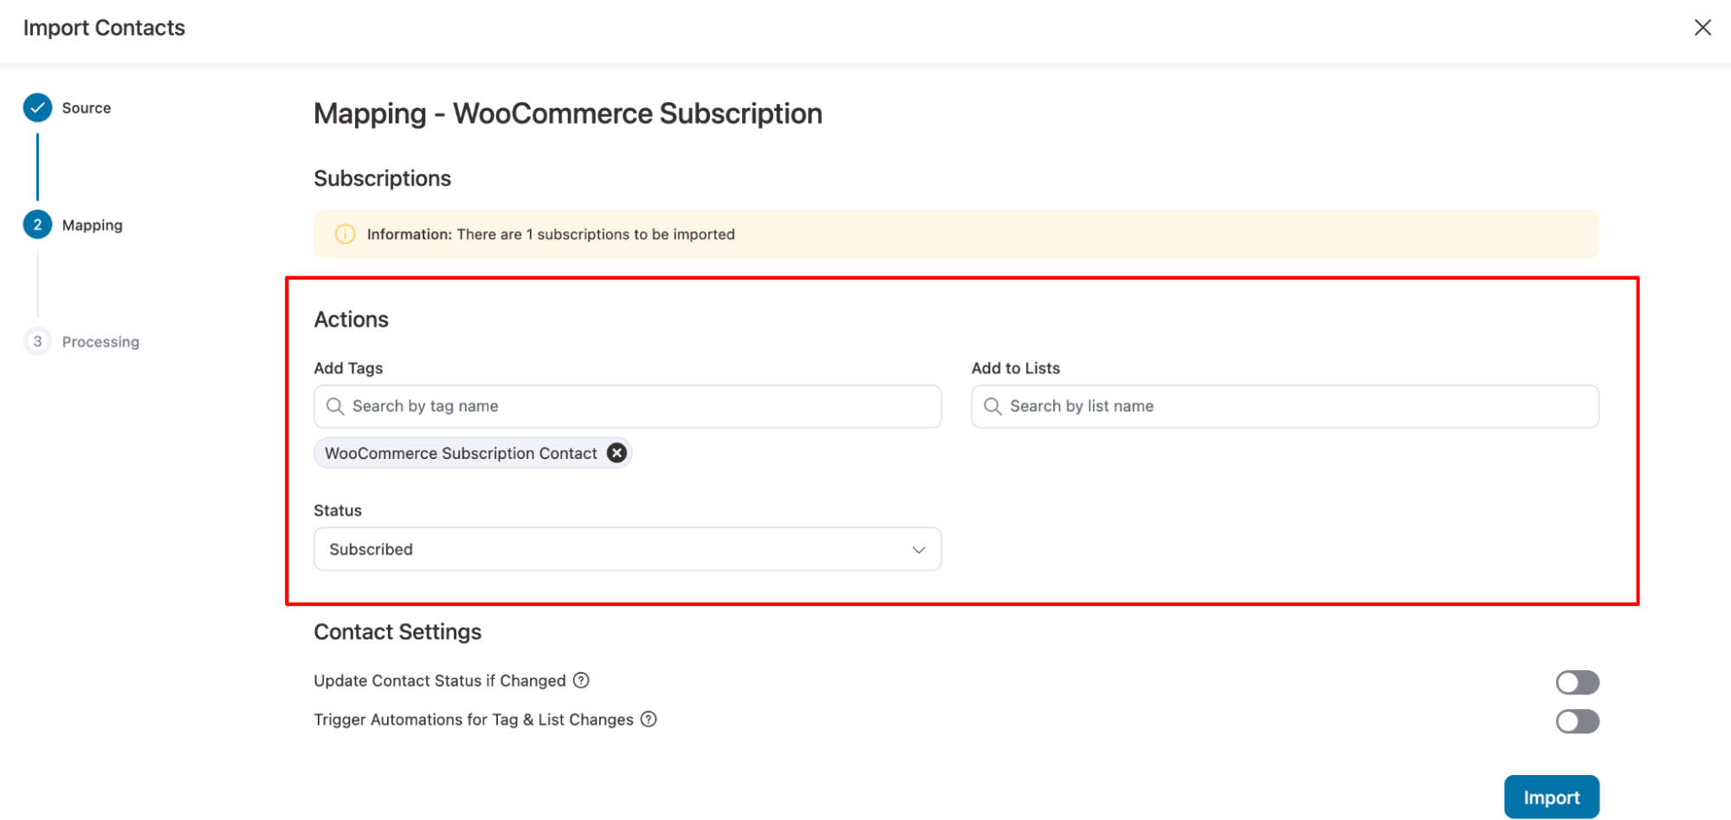This screenshot has height=820, width=1731.
Task: Click the search icon in Add Tags field
Action: [x=334, y=406]
